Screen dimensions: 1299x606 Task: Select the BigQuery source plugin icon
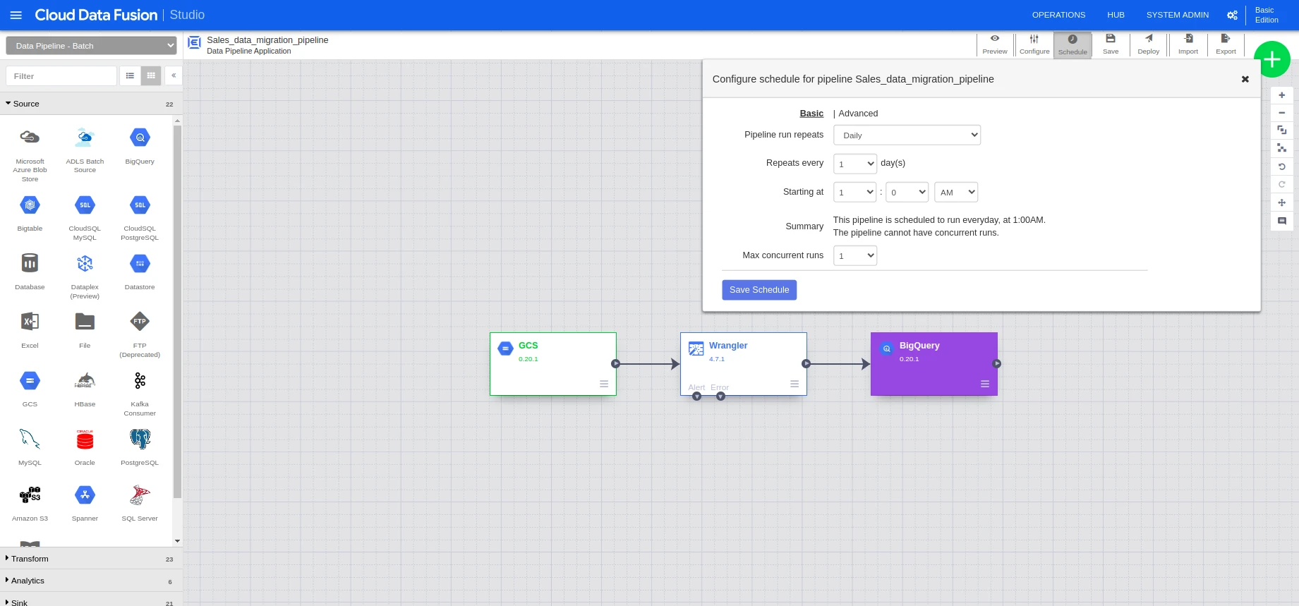[140, 138]
